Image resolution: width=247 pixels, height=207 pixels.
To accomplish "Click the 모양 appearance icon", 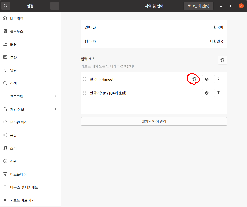I will [5, 57].
